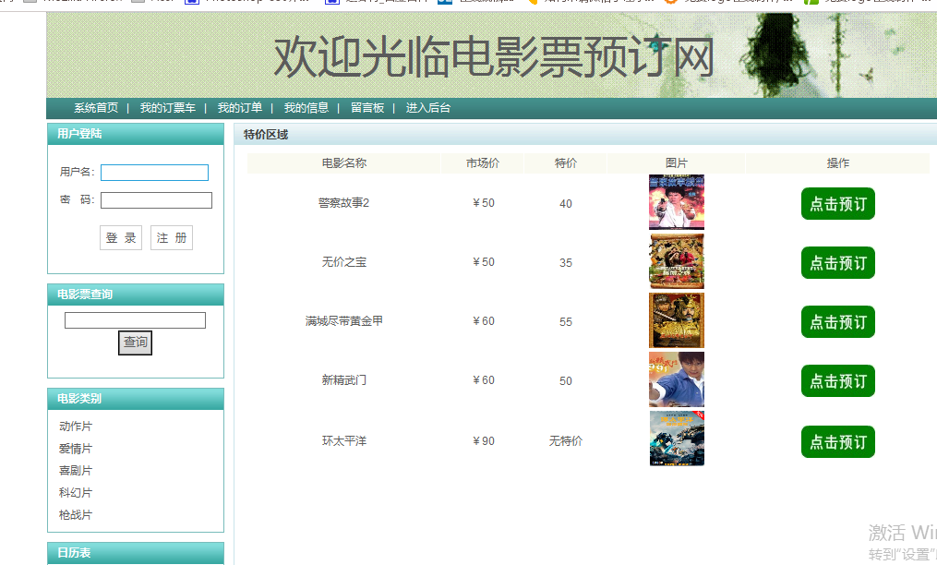Click the movie title 满城尽带黄金甲
Screen dimensions: 937x565
click(x=343, y=321)
